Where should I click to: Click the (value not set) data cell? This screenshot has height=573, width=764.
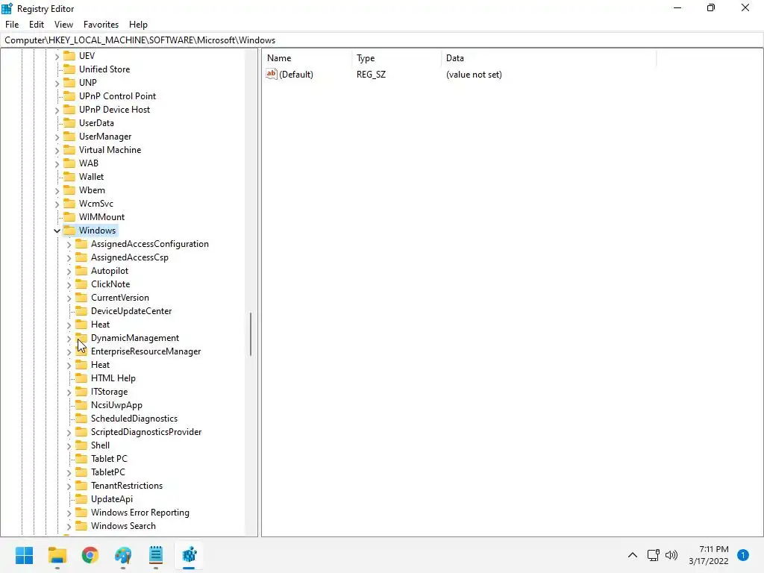click(474, 75)
